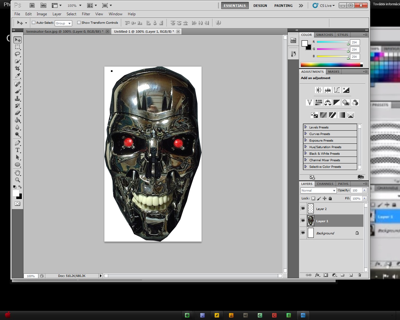Open the Auto-Select Group dropdown
The width and height of the screenshot is (400, 320).
tap(63, 23)
